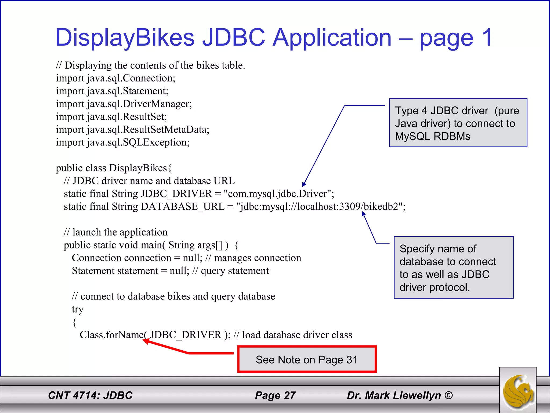
Task: Click the comment '// Displaying the contents of the bikes table.'
Action: click(150, 65)
